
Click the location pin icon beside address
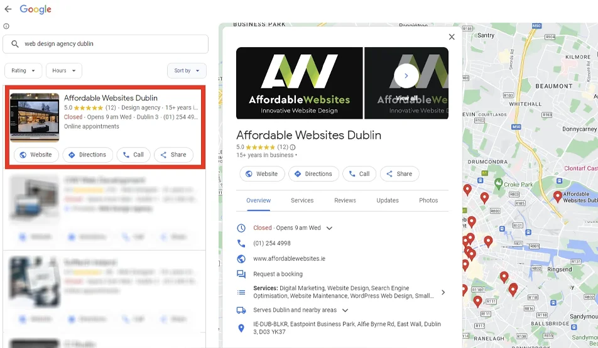[241, 328]
